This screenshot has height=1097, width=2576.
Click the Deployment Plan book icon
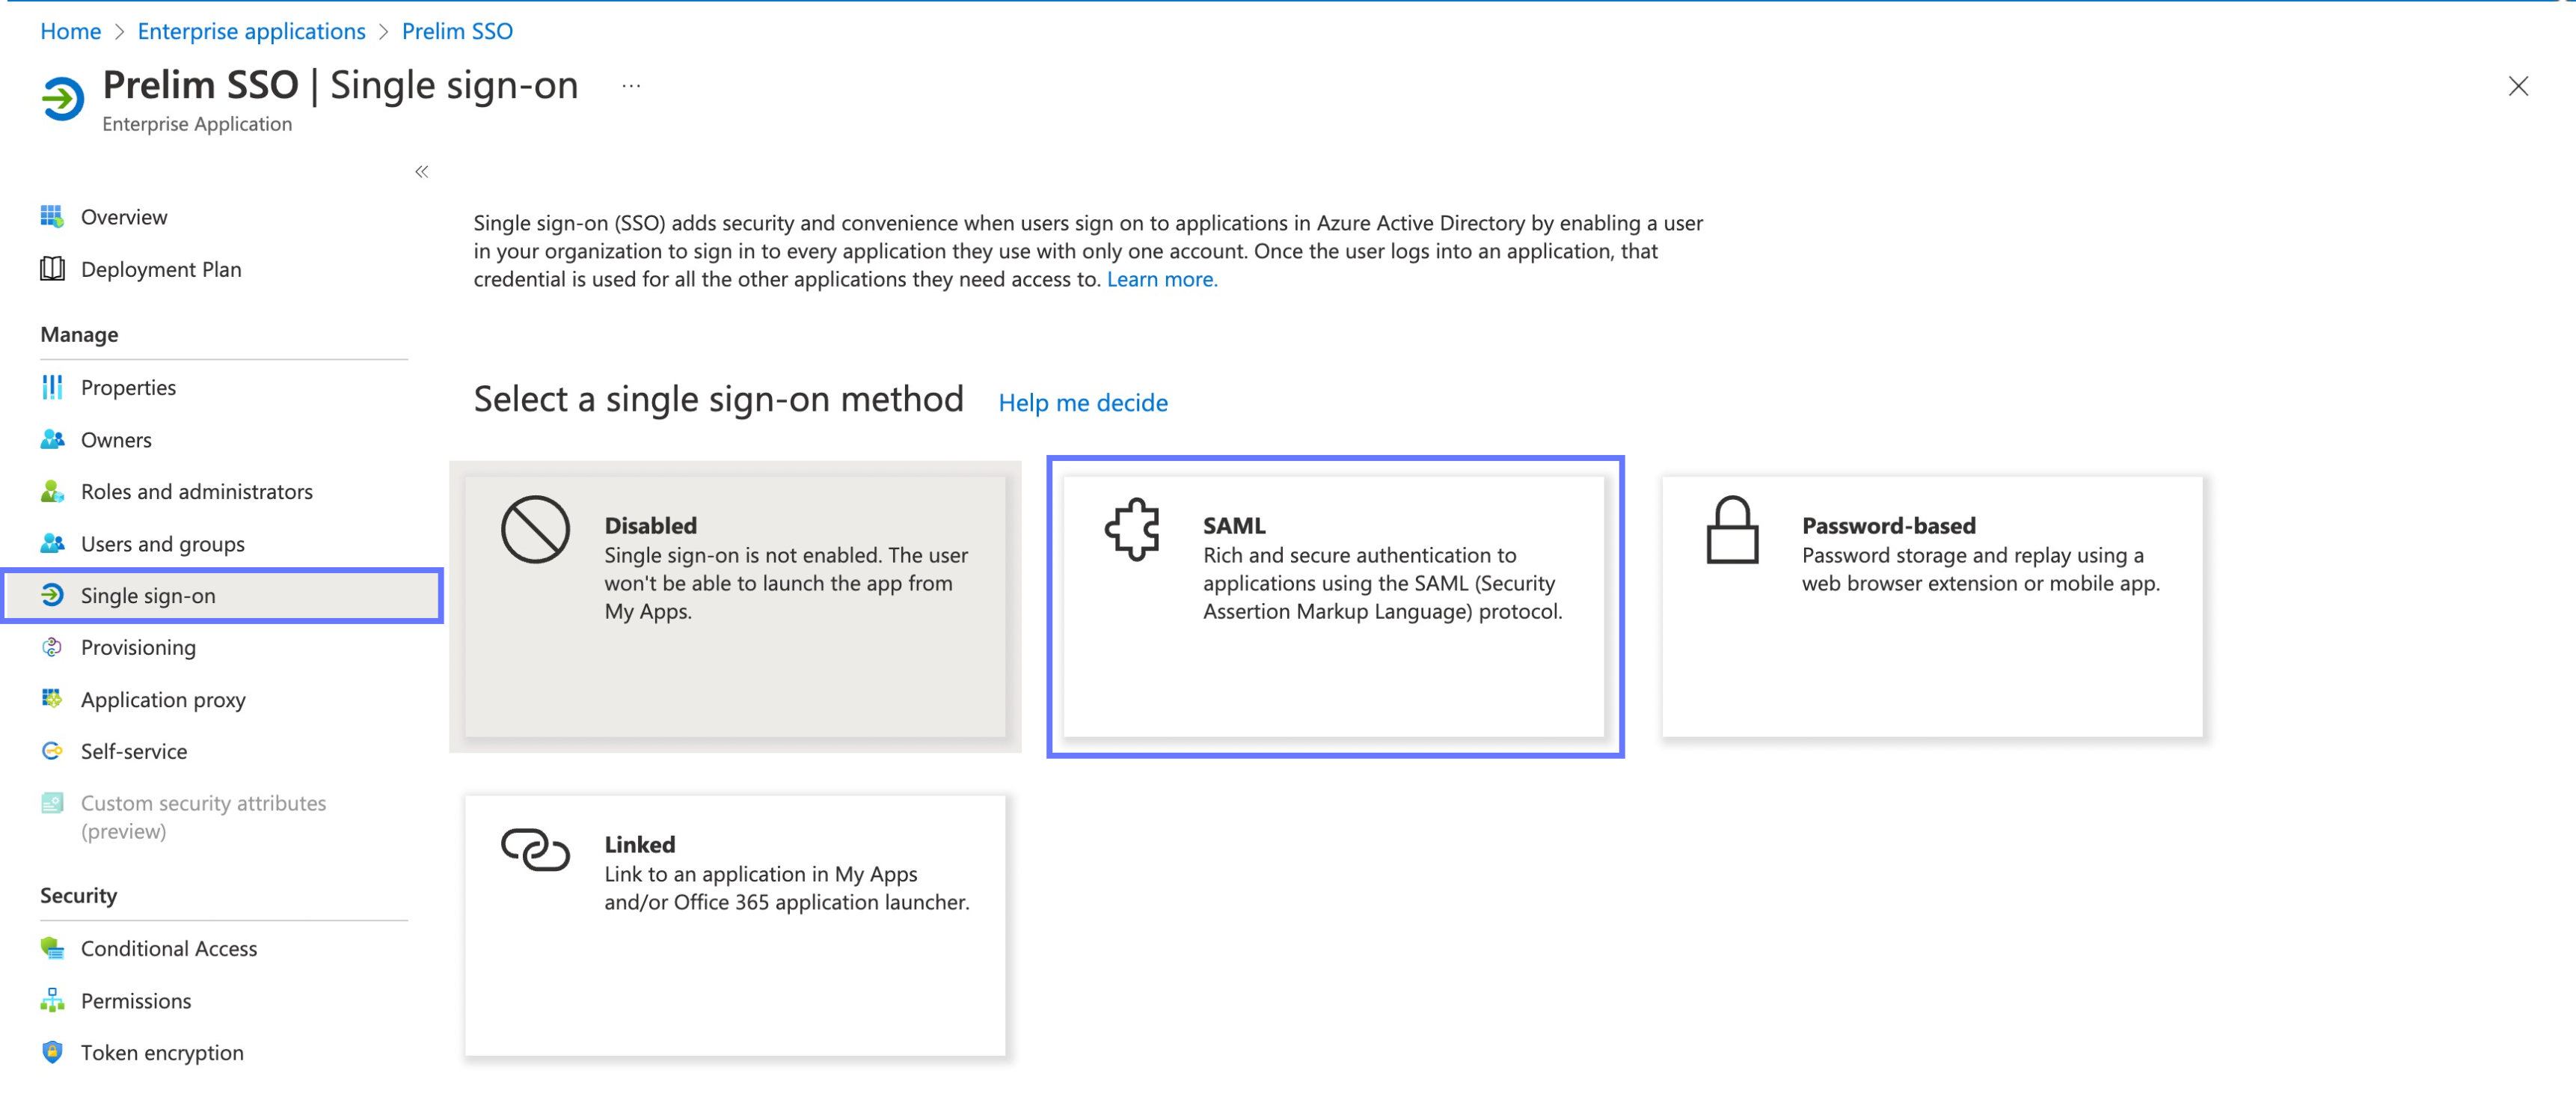(52, 268)
